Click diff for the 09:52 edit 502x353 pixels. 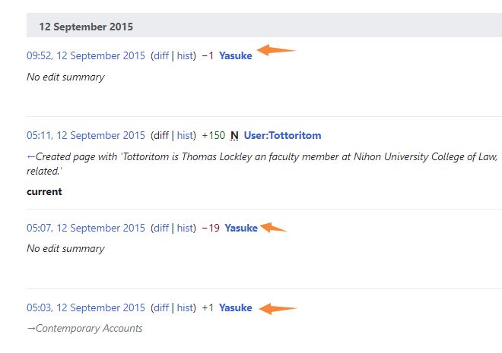pos(160,55)
